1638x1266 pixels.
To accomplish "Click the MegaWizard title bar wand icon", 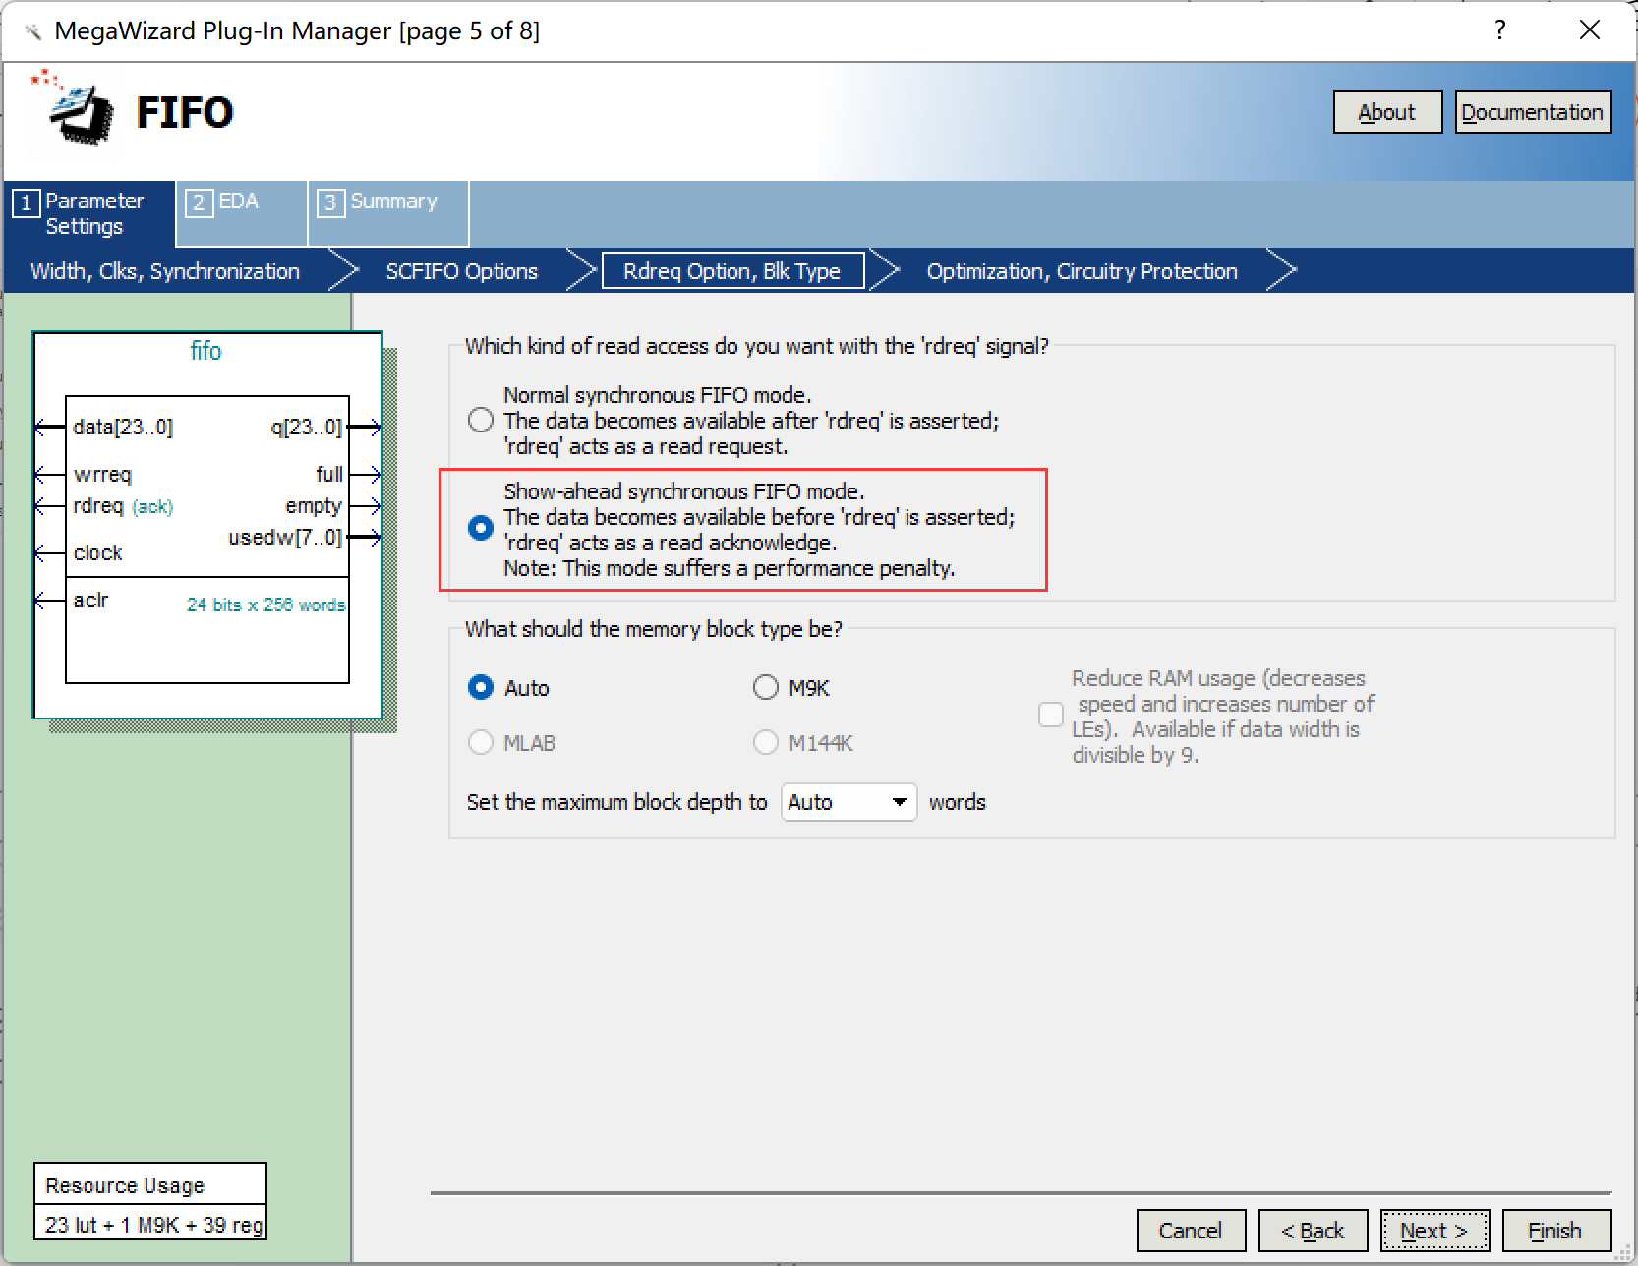I will (32, 31).
